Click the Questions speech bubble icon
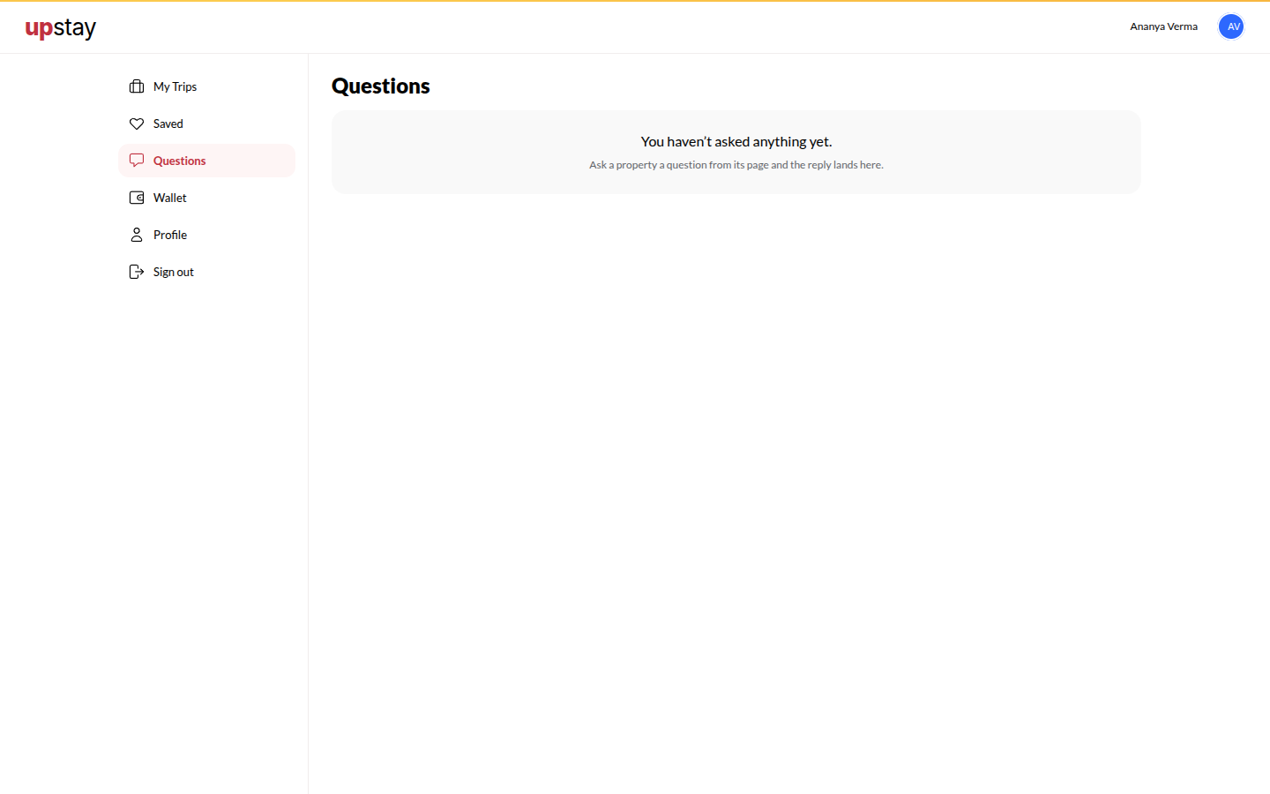Screen dimensions: 1270x794 (x=137, y=161)
